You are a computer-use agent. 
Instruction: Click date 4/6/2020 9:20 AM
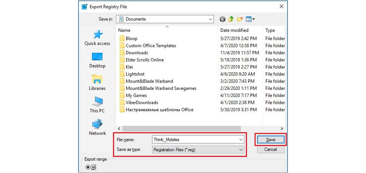click(x=238, y=74)
